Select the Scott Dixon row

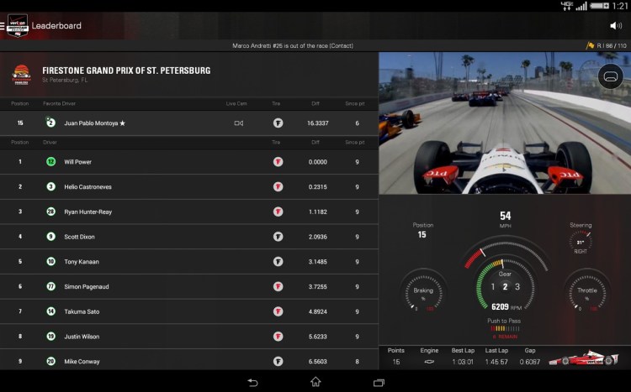coord(189,237)
